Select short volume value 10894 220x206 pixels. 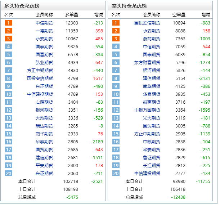[x=179, y=23]
